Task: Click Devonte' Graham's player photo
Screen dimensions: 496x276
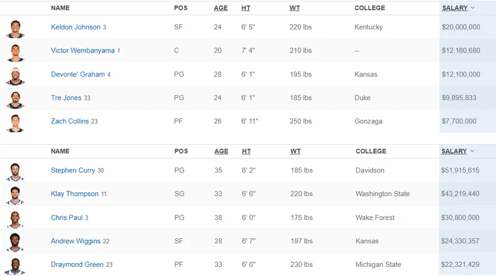Action: click(15, 75)
